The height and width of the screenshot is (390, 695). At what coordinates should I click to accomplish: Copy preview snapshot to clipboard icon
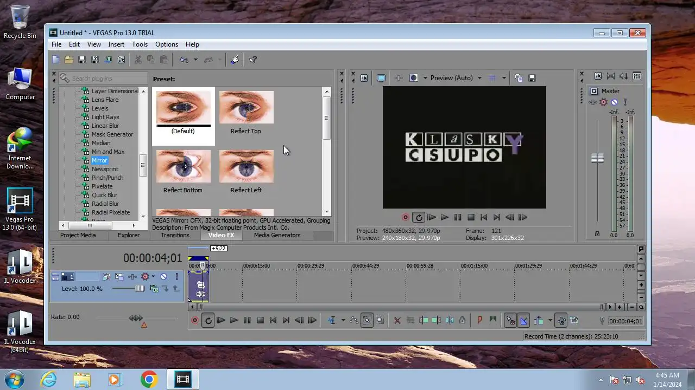coord(519,78)
